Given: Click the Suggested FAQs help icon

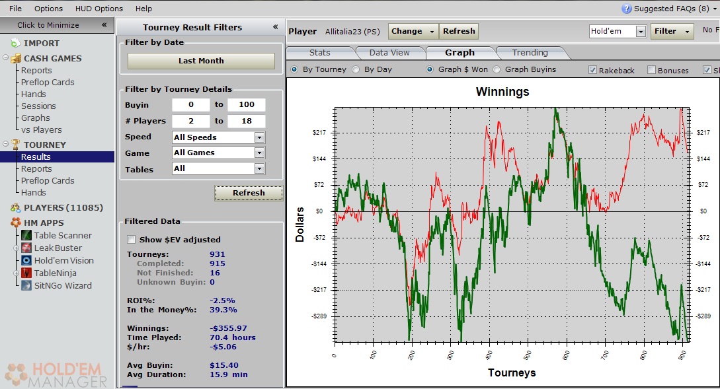Looking at the screenshot, I should pos(626,9).
